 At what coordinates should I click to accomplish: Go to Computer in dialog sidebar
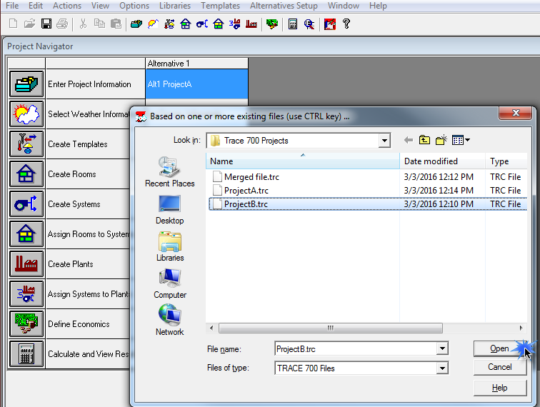coord(170,283)
